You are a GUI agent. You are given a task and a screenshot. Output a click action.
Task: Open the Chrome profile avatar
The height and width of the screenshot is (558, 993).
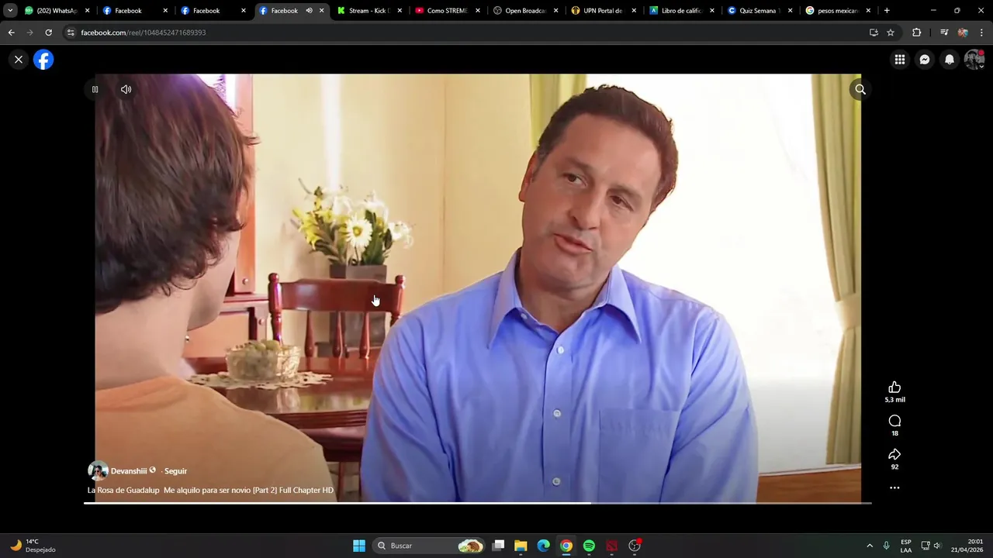coord(963,33)
